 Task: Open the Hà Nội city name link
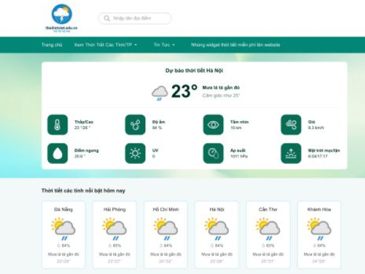(217, 209)
